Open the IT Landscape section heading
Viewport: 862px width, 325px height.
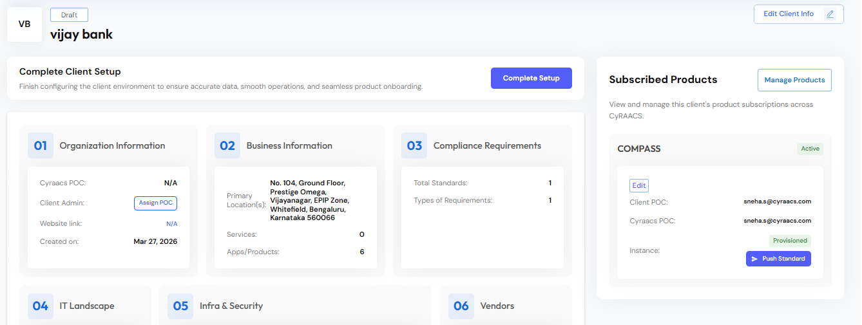(x=87, y=306)
